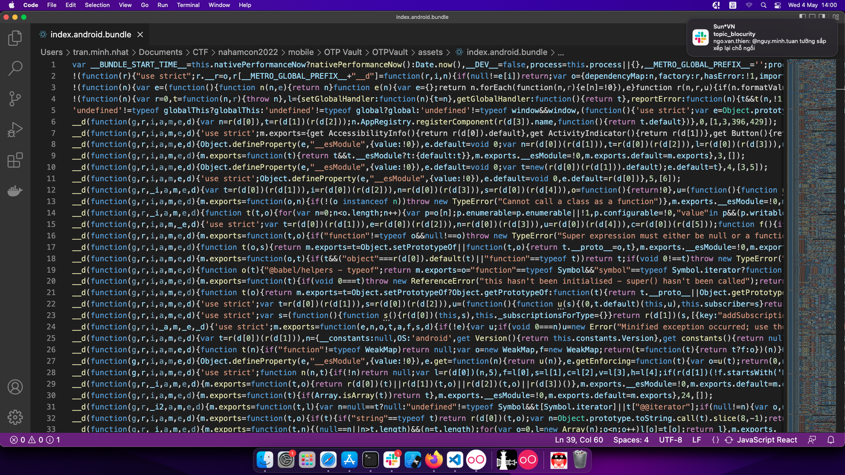Close the index.android.bundle tab
The width and height of the screenshot is (845, 475).
point(140,35)
